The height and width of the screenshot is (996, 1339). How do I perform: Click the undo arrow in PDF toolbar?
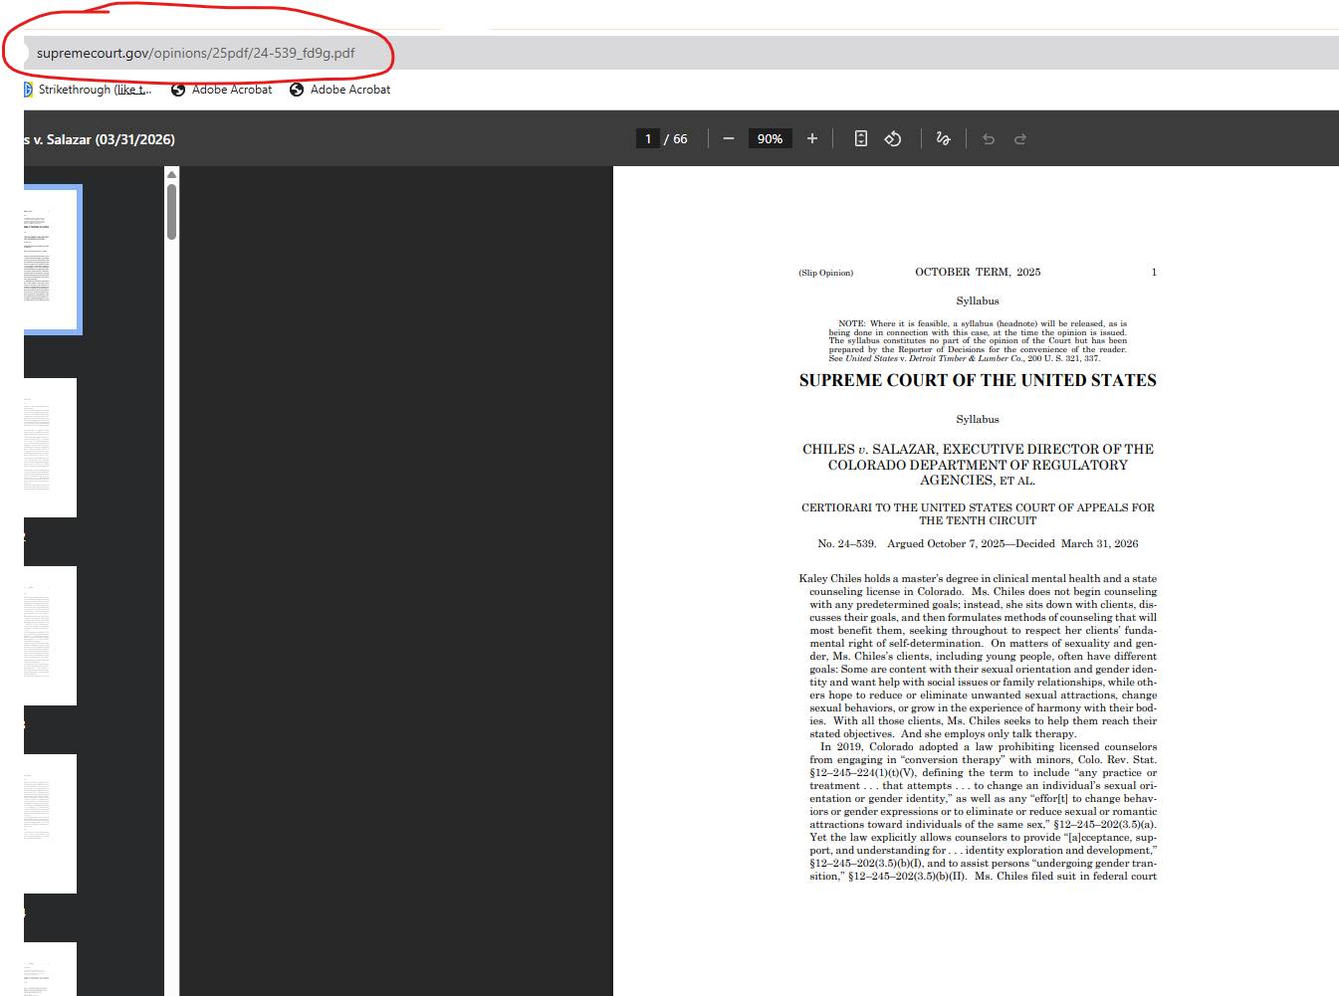click(x=989, y=139)
